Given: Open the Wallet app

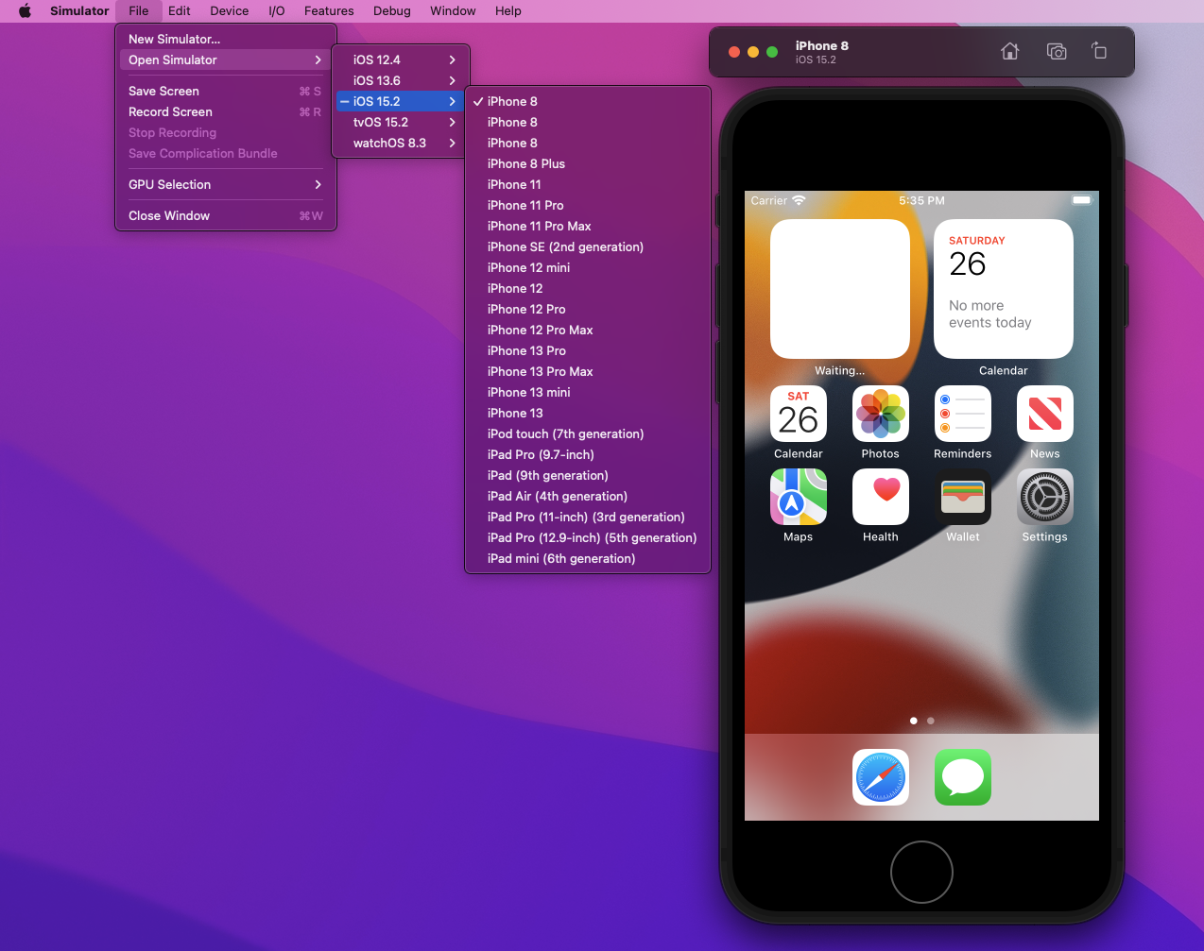Looking at the screenshot, I should pyautogui.click(x=962, y=497).
